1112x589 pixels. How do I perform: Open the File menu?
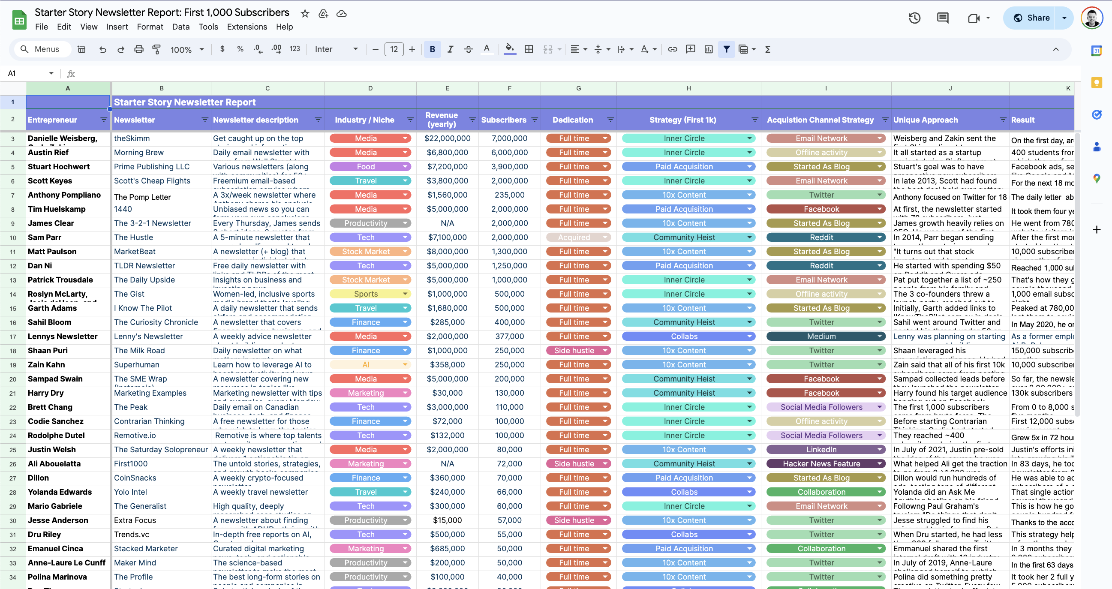(42, 27)
